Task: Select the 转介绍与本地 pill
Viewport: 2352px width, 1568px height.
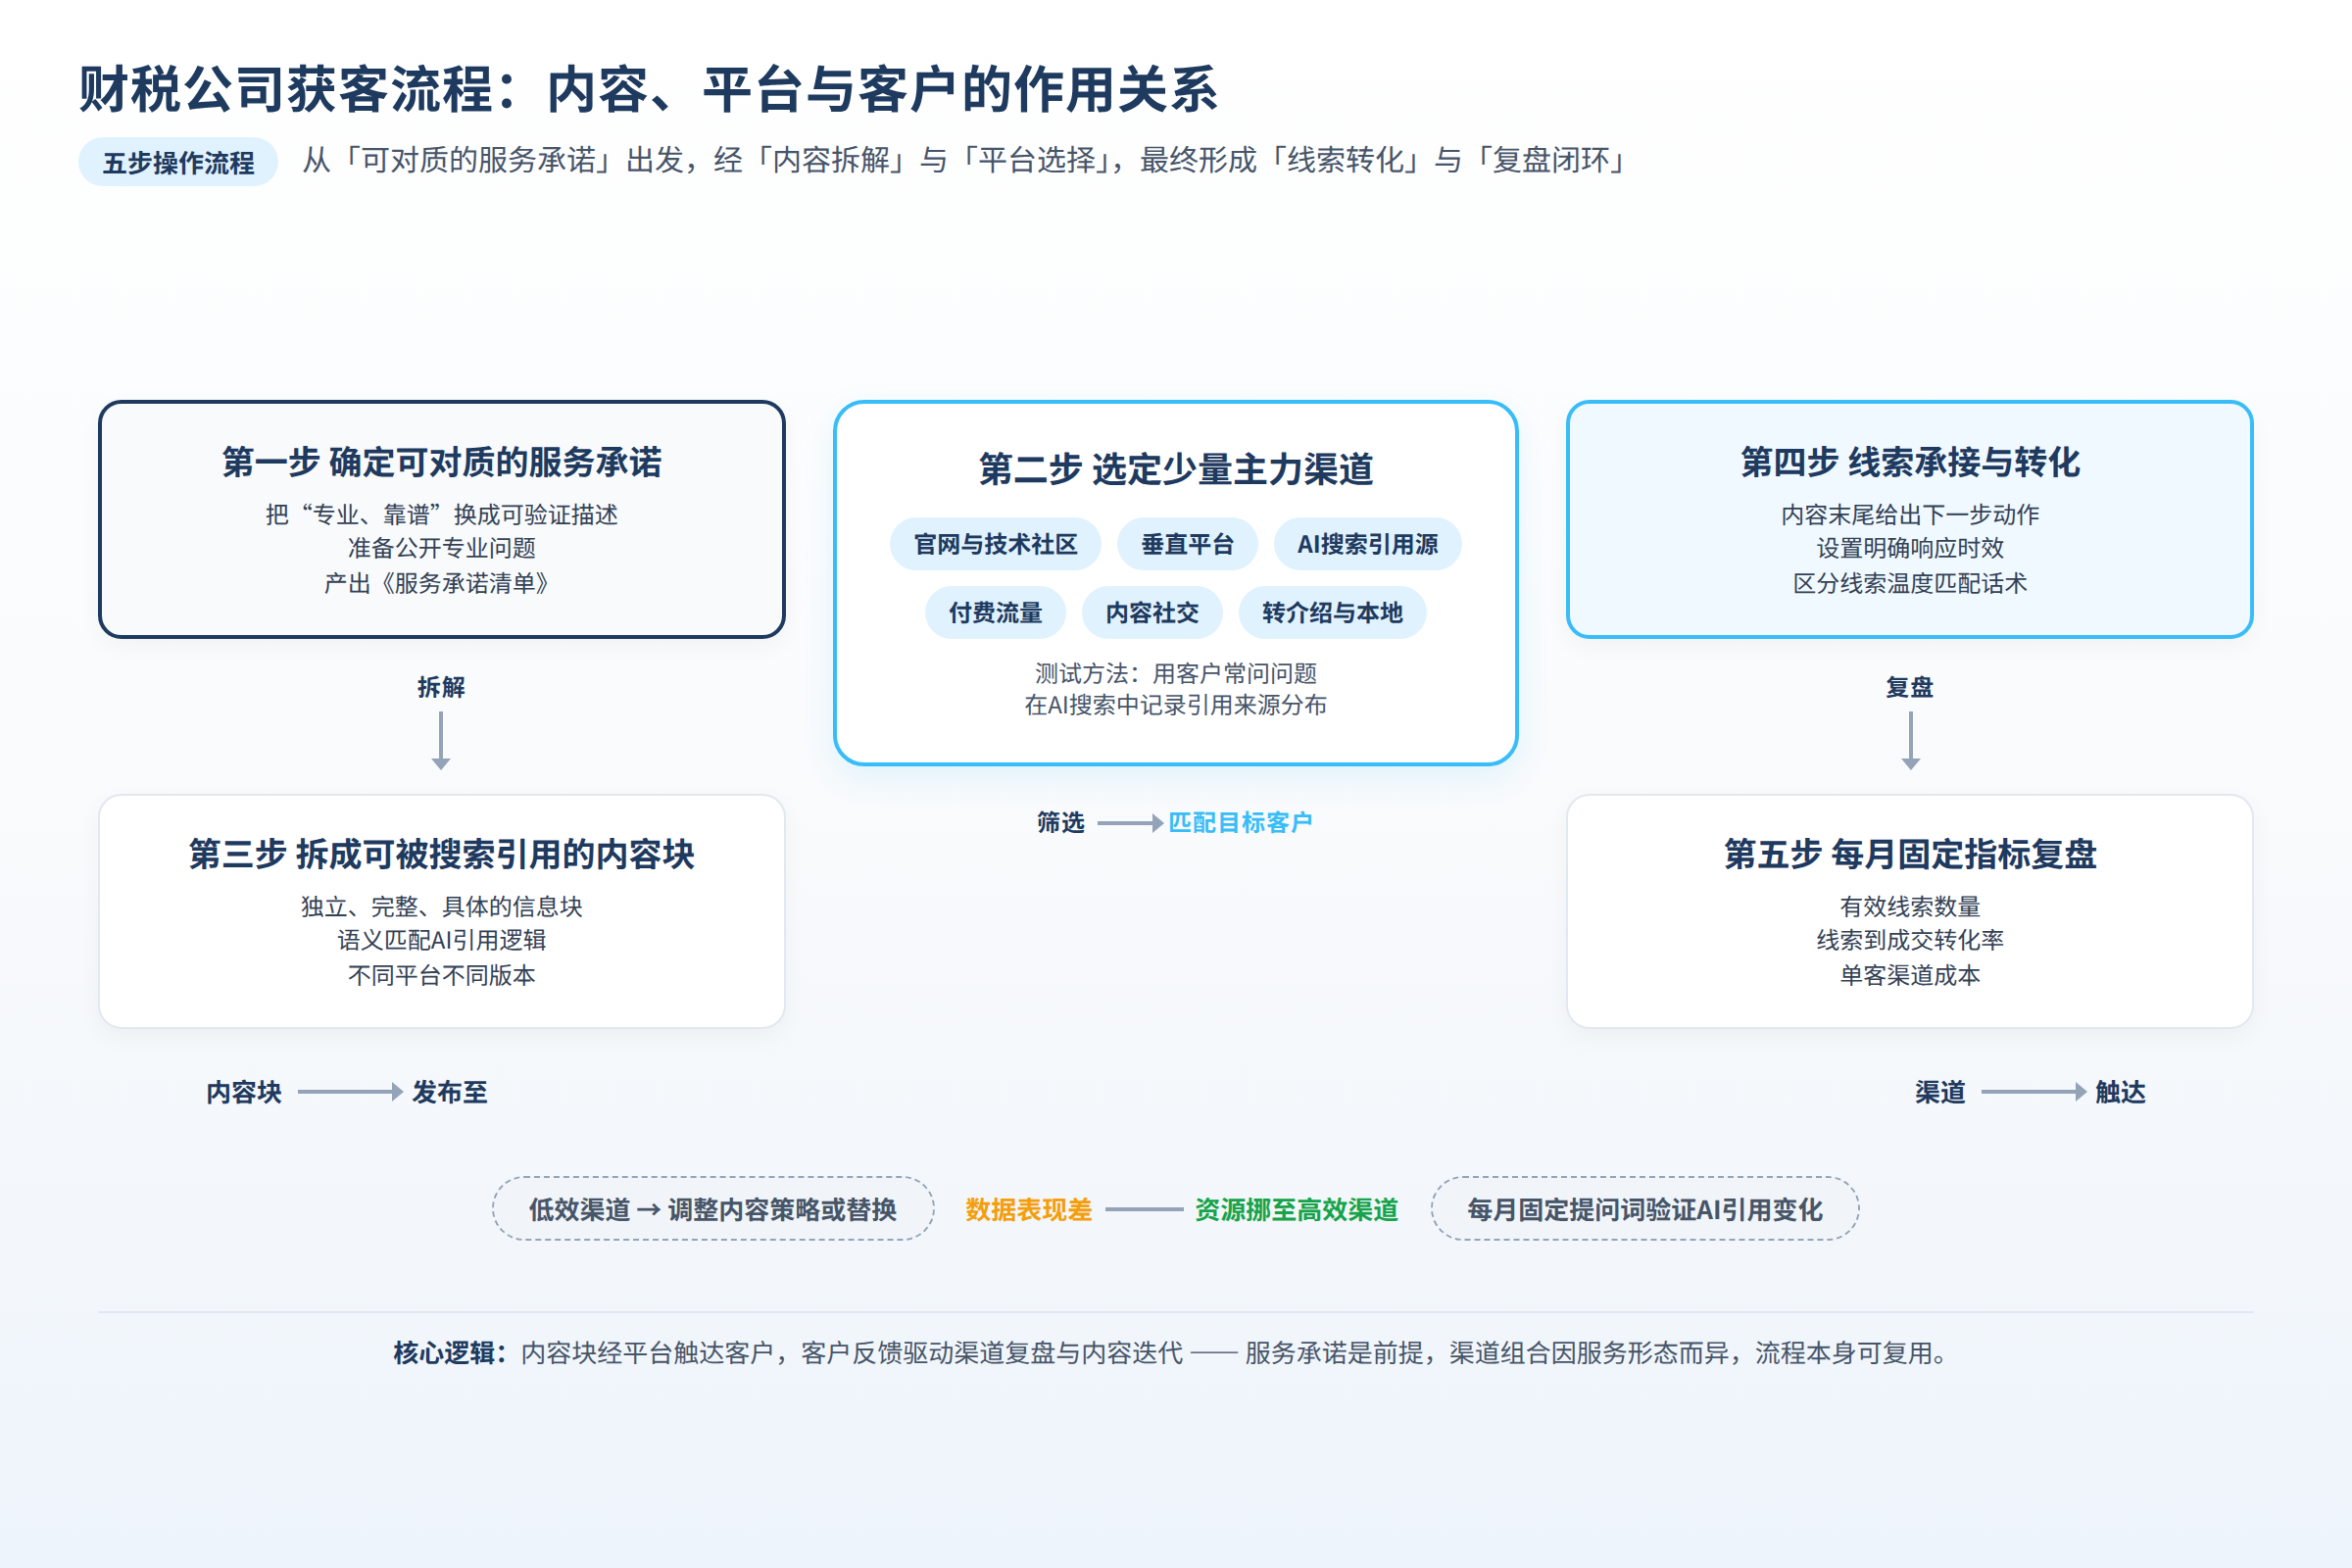Action: pos(1332,612)
